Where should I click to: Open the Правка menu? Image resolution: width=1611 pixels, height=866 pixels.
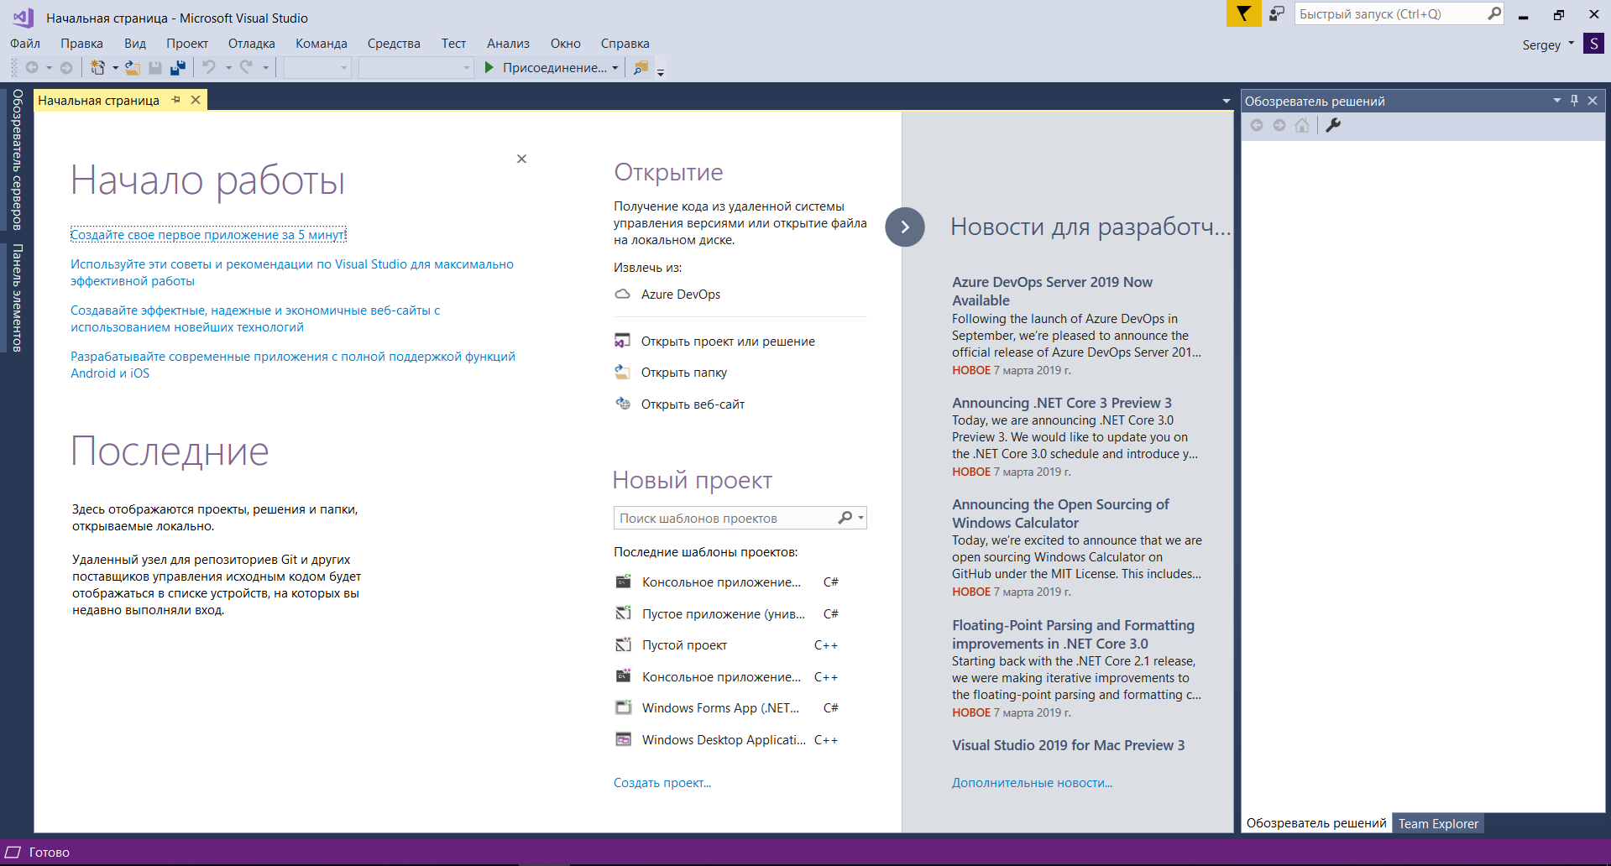[81, 44]
